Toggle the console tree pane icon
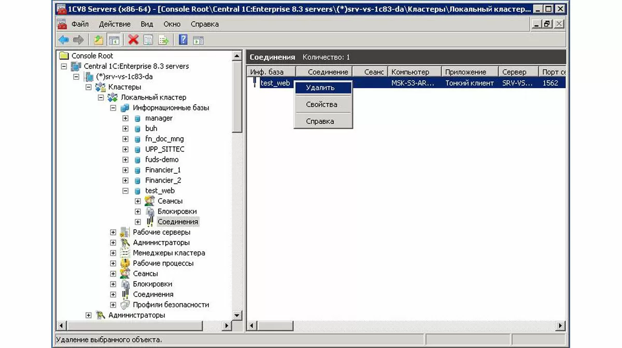This screenshot has height=348, width=622. tap(114, 40)
